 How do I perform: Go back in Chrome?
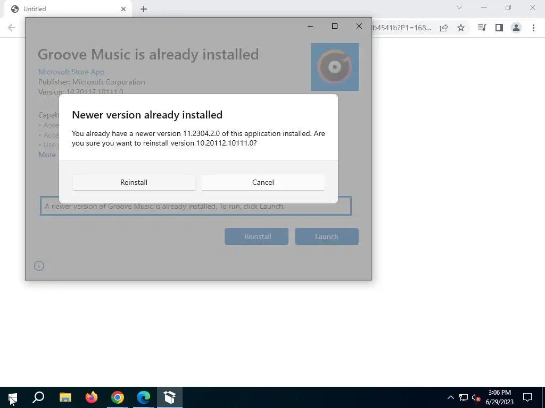pos(12,28)
